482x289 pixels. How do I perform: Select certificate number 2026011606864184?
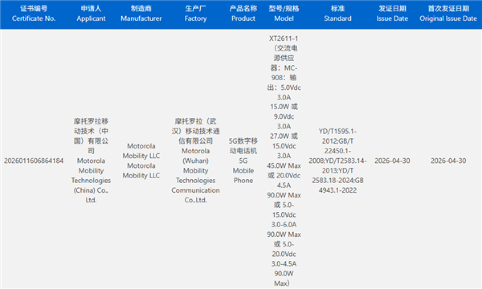tap(34, 161)
